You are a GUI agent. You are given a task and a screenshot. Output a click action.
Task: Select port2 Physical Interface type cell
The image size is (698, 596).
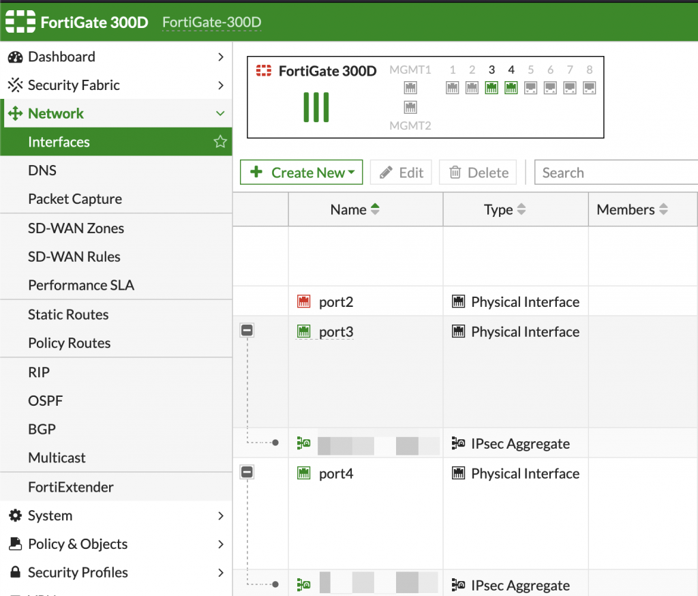click(515, 301)
